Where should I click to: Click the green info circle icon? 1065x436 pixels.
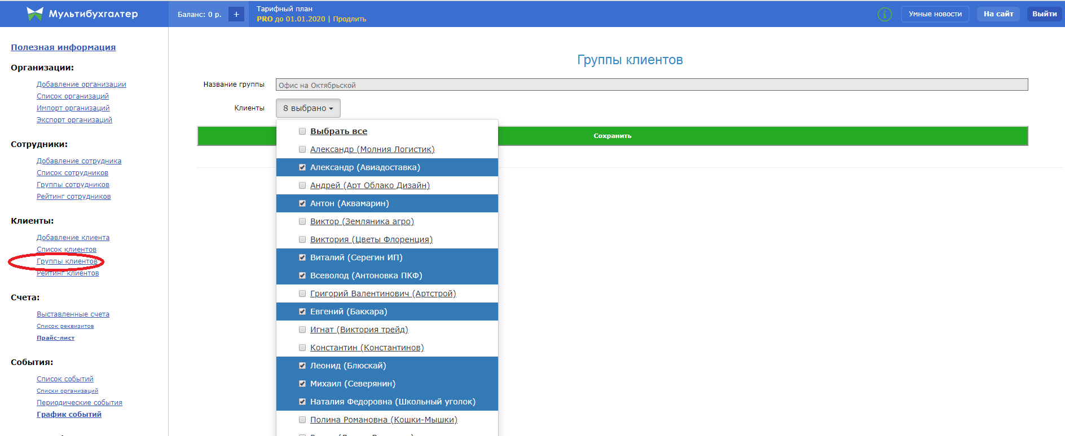[884, 15]
